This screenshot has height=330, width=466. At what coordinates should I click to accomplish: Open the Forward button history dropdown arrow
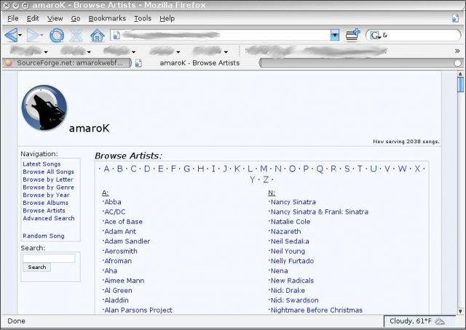42,36
